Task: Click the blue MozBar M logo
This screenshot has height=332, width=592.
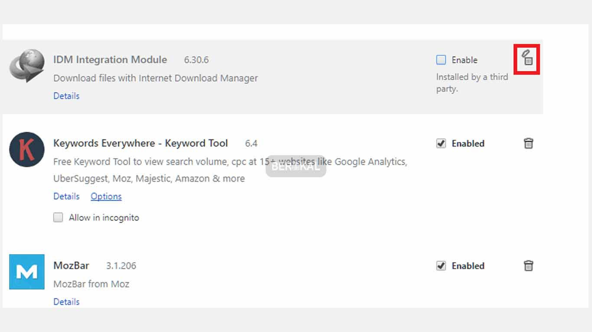Action: point(27,272)
